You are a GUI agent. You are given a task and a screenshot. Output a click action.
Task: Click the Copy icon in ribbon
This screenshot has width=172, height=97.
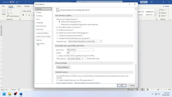click(x=8, y=13)
